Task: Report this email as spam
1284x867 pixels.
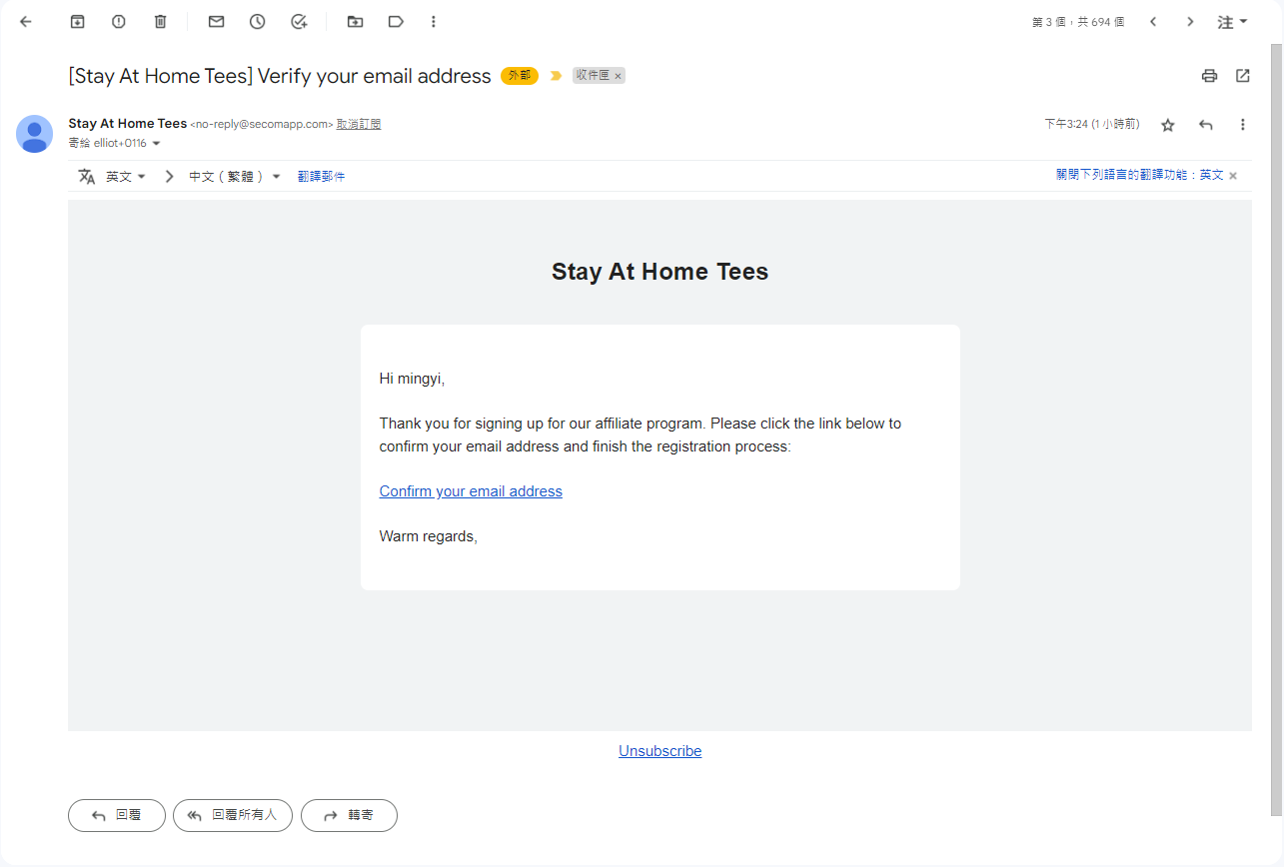Action: click(118, 21)
